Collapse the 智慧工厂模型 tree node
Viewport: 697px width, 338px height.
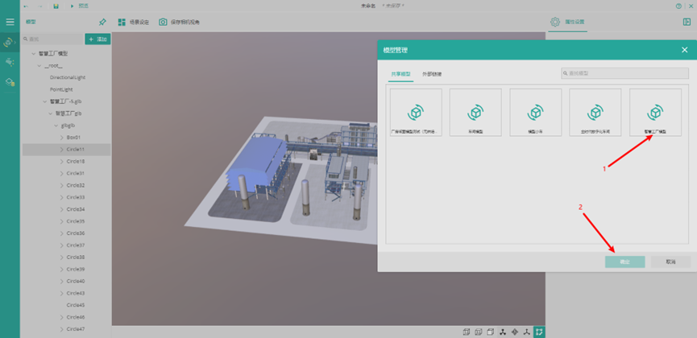[33, 53]
